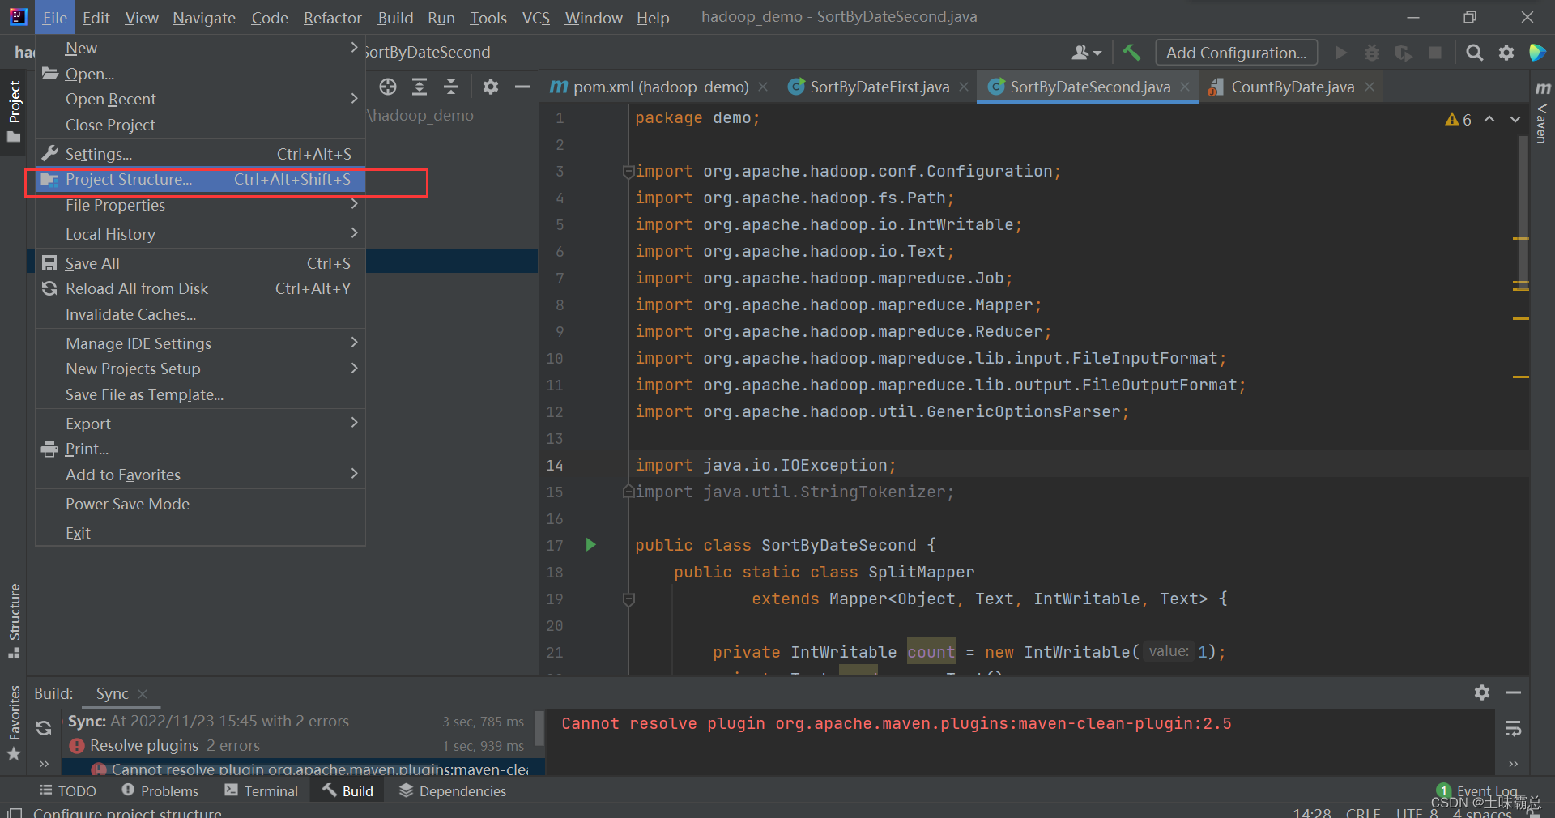Click the Stop square icon in toolbar
Screen dimensions: 1555x818
(1435, 53)
